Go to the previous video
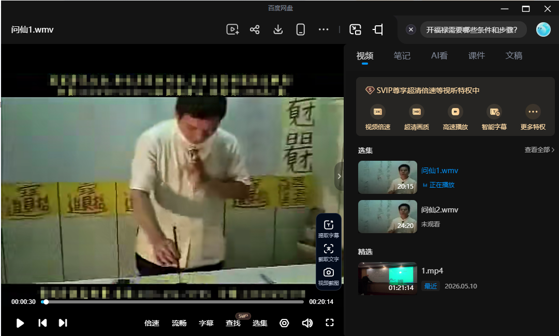This screenshot has width=559, height=336. tap(42, 323)
